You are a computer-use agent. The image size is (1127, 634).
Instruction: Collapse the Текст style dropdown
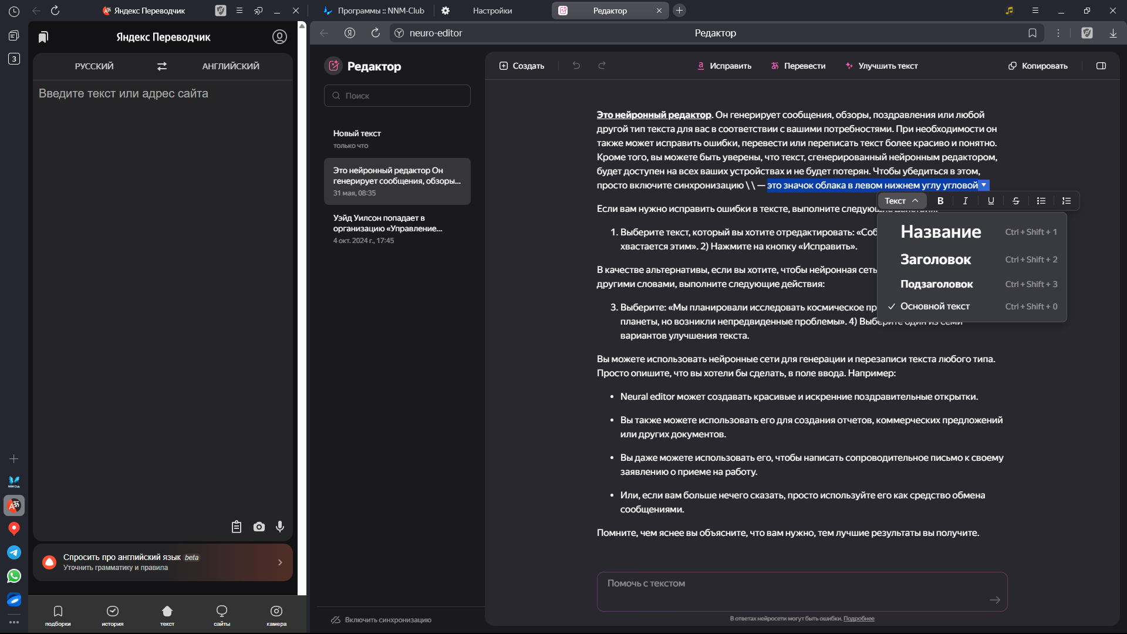(x=902, y=201)
